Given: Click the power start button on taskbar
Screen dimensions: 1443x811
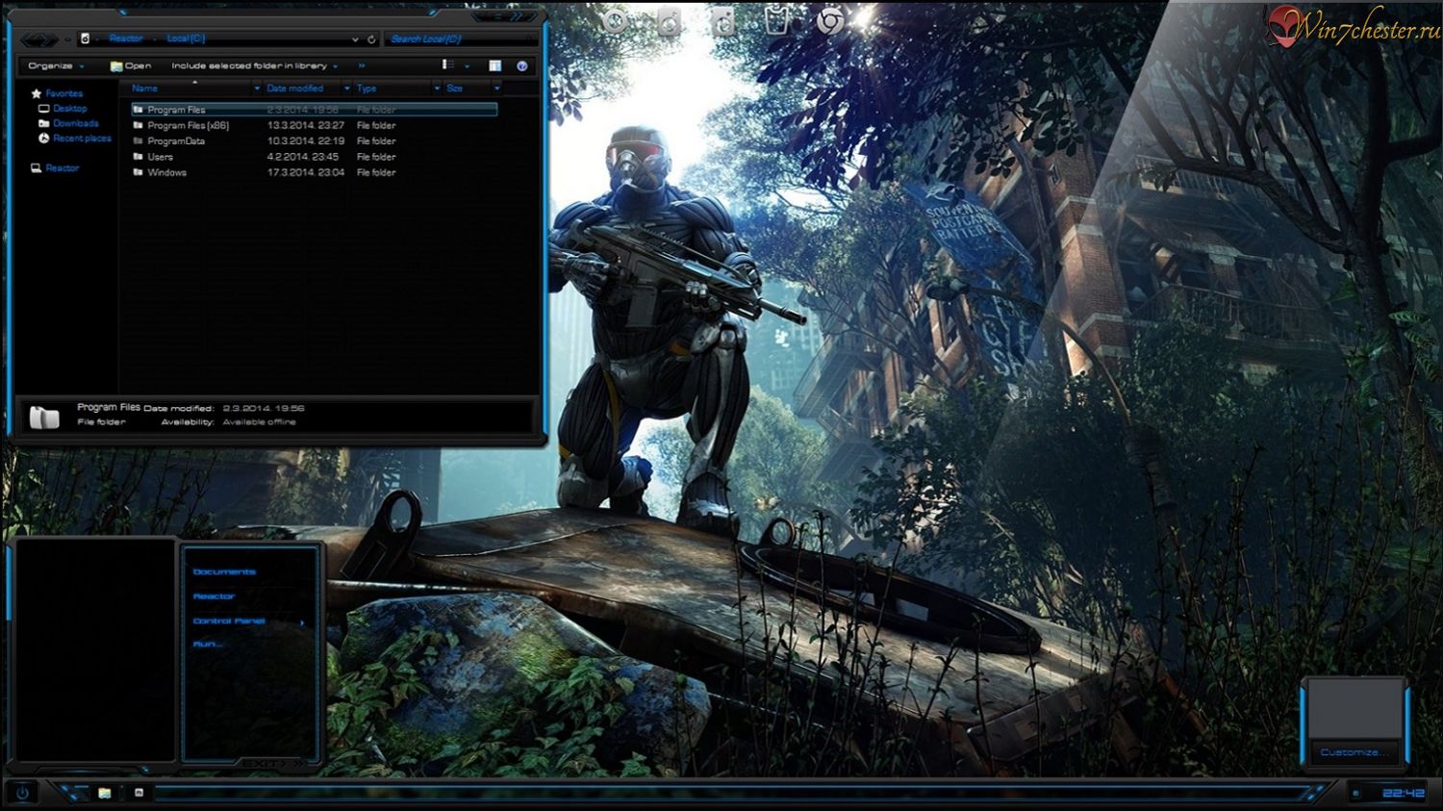Looking at the screenshot, I should pyautogui.click(x=22, y=794).
